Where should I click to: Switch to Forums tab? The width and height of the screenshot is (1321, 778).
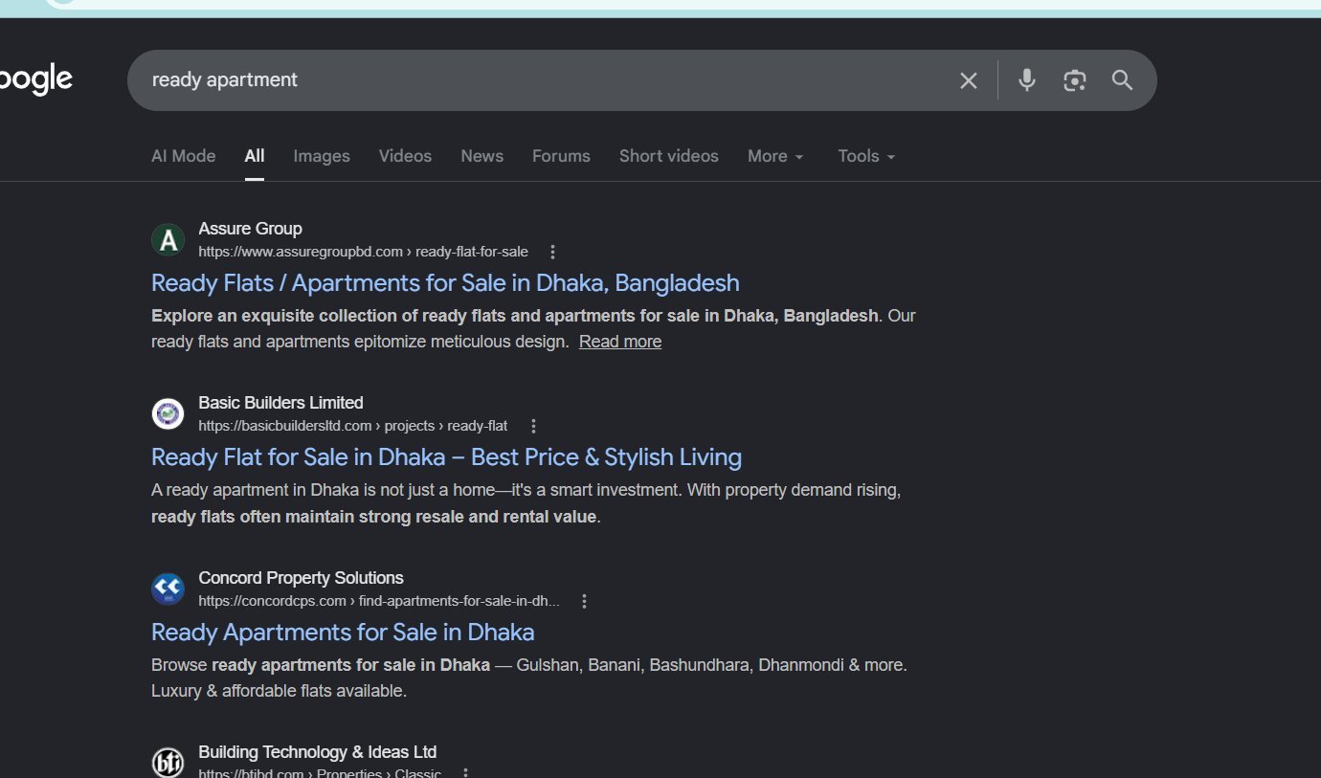click(561, 156)
